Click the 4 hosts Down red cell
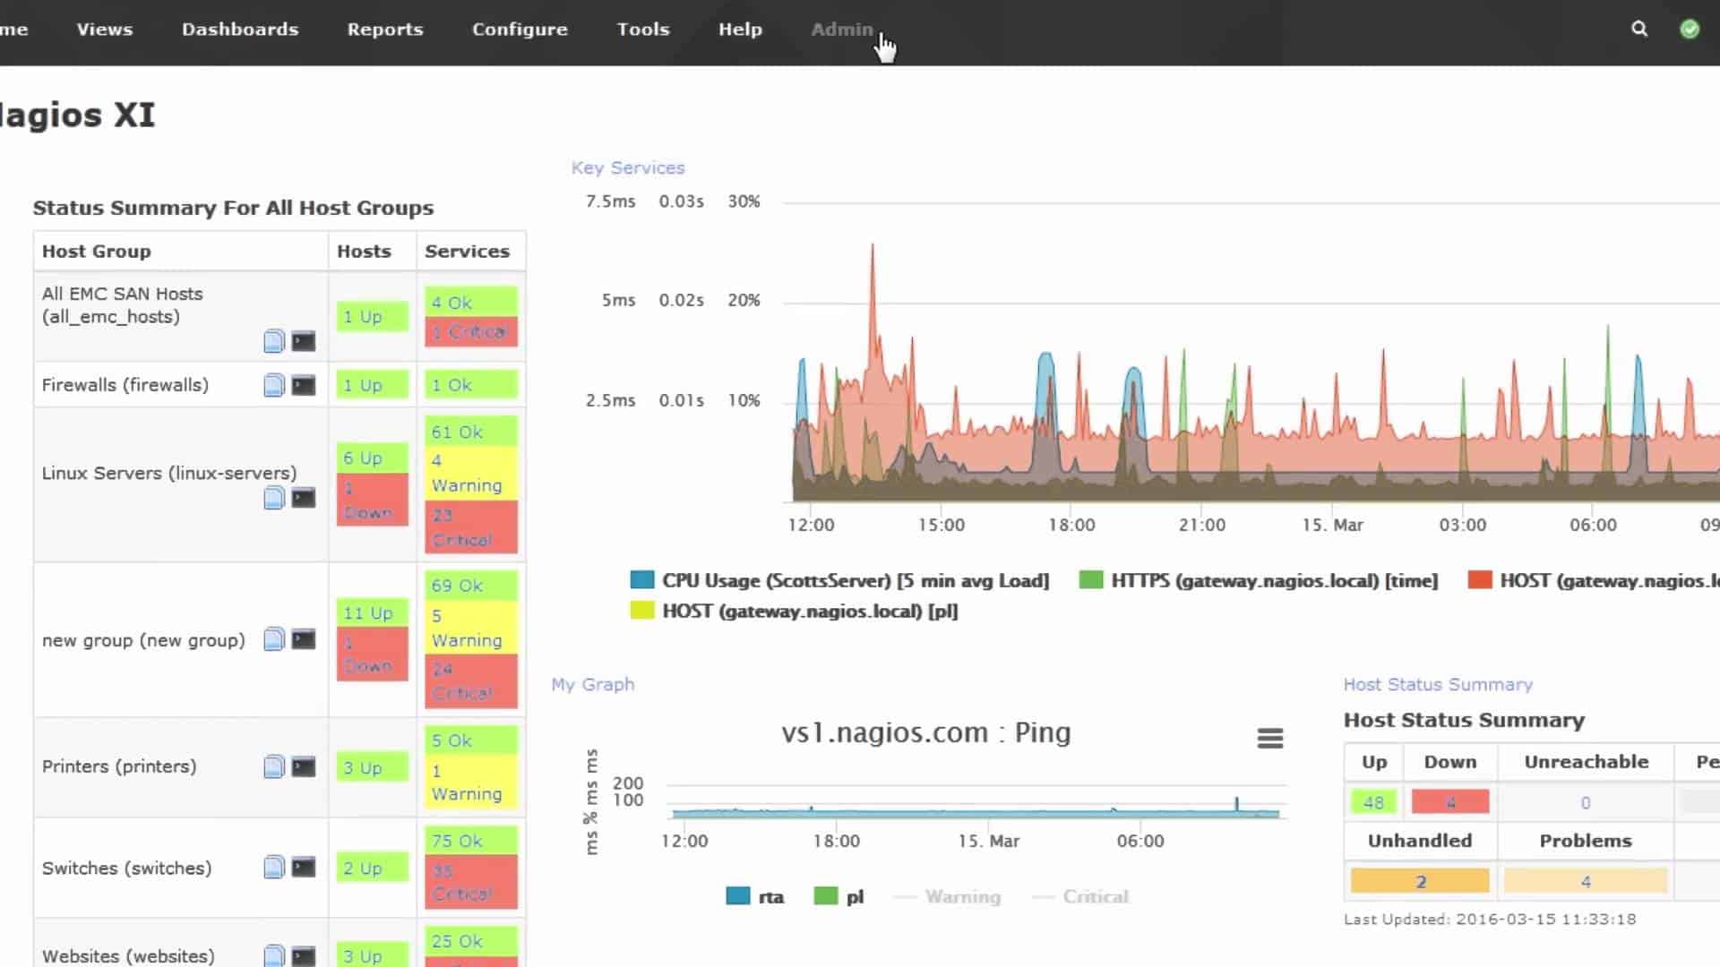 [1450, 802]
